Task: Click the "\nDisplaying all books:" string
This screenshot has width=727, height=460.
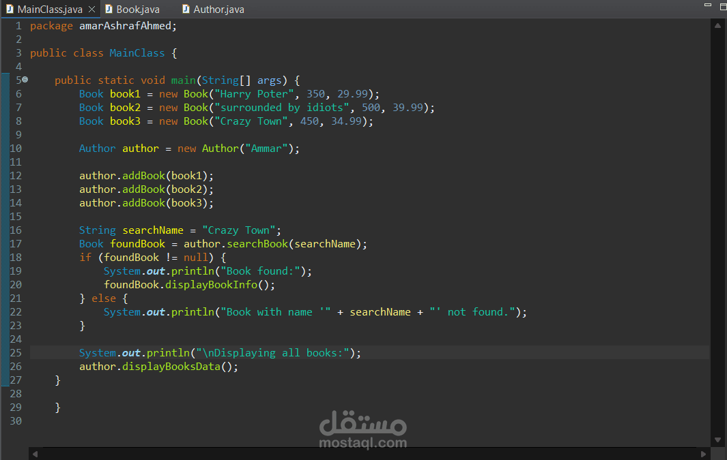Action: point(272,352)
